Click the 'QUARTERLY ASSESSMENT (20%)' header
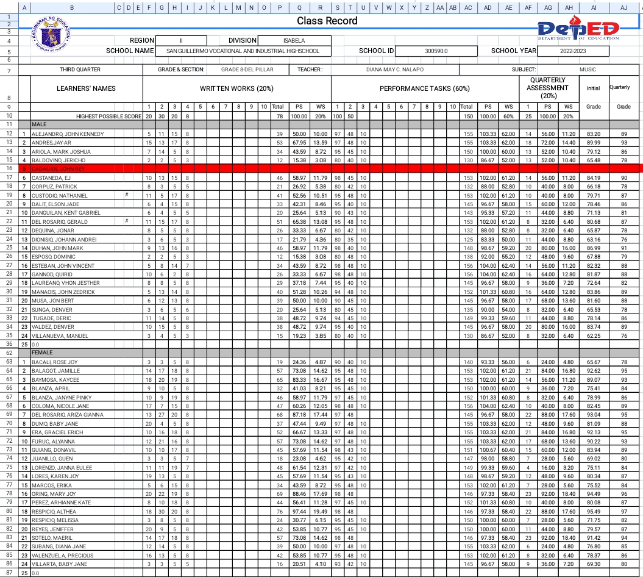The image size is (643, 577). click(549, 88)
